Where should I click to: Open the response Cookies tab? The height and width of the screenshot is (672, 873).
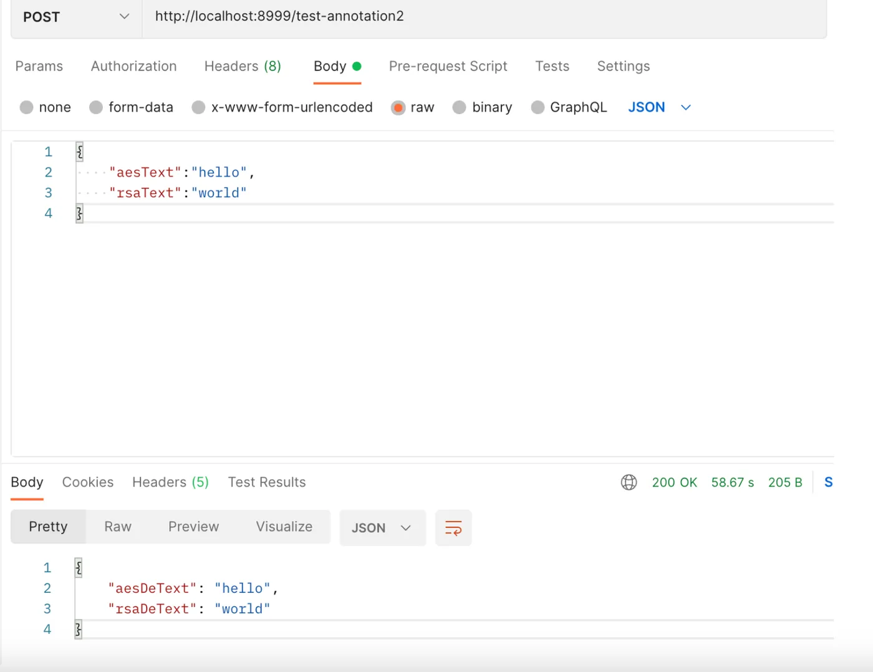88,482
